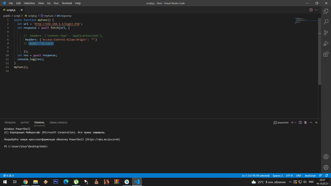The image size is (331, 186).
Task: Click the editor minimap
Action: (x=306, y=21)
